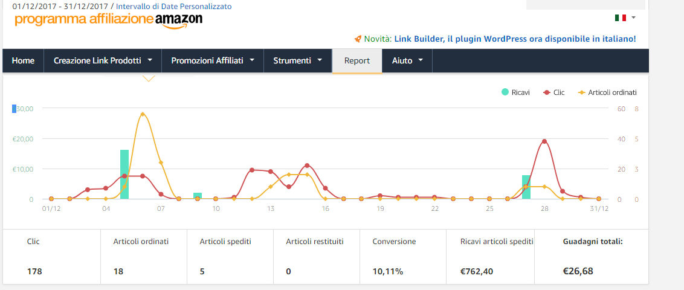Screen dimensions: 684x290
Task: Select Conversione summary box showing 10,11%
Action: 403,256
